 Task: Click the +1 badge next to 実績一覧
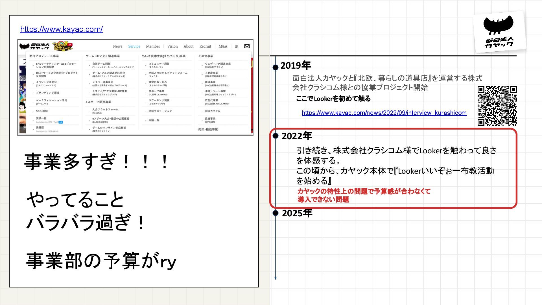coord(61,122)
